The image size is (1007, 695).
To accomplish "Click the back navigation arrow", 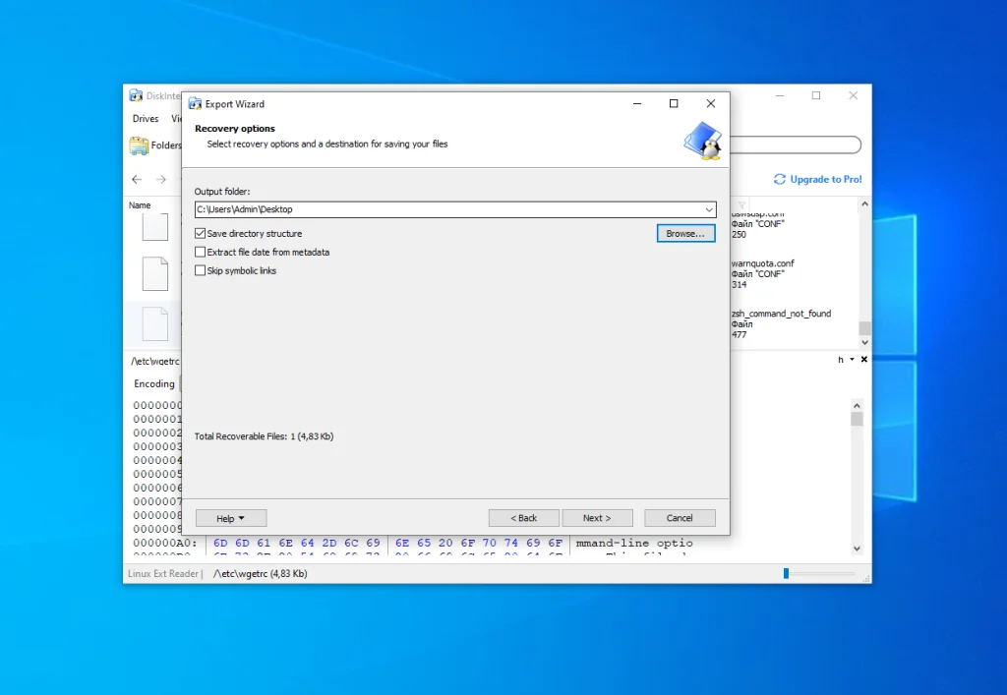I will pos(137,180).
